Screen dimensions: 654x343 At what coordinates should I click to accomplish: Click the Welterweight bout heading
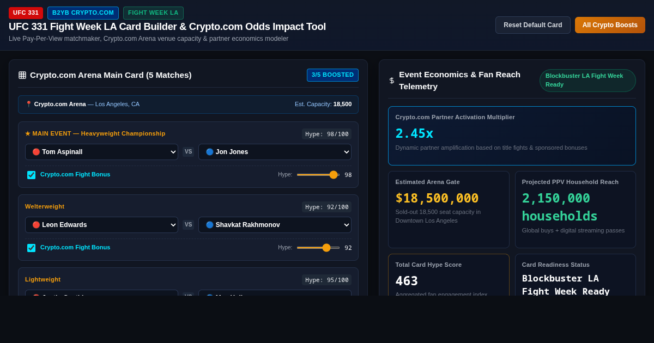tap(45, 207)
